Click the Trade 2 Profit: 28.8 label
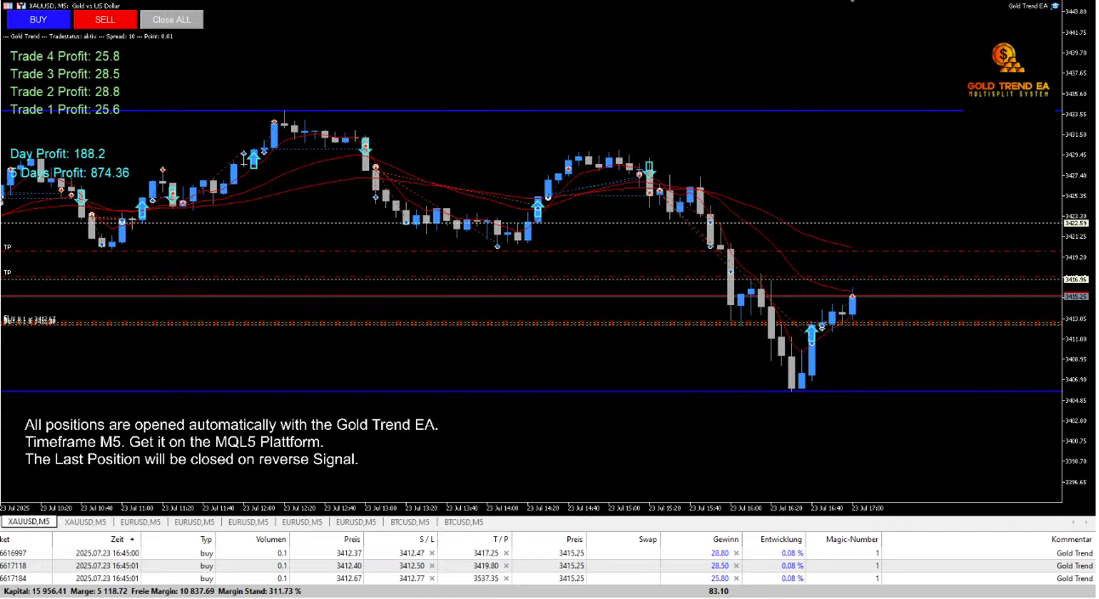Viewport: 1099px width, 599px height. [x=65, y=92]
